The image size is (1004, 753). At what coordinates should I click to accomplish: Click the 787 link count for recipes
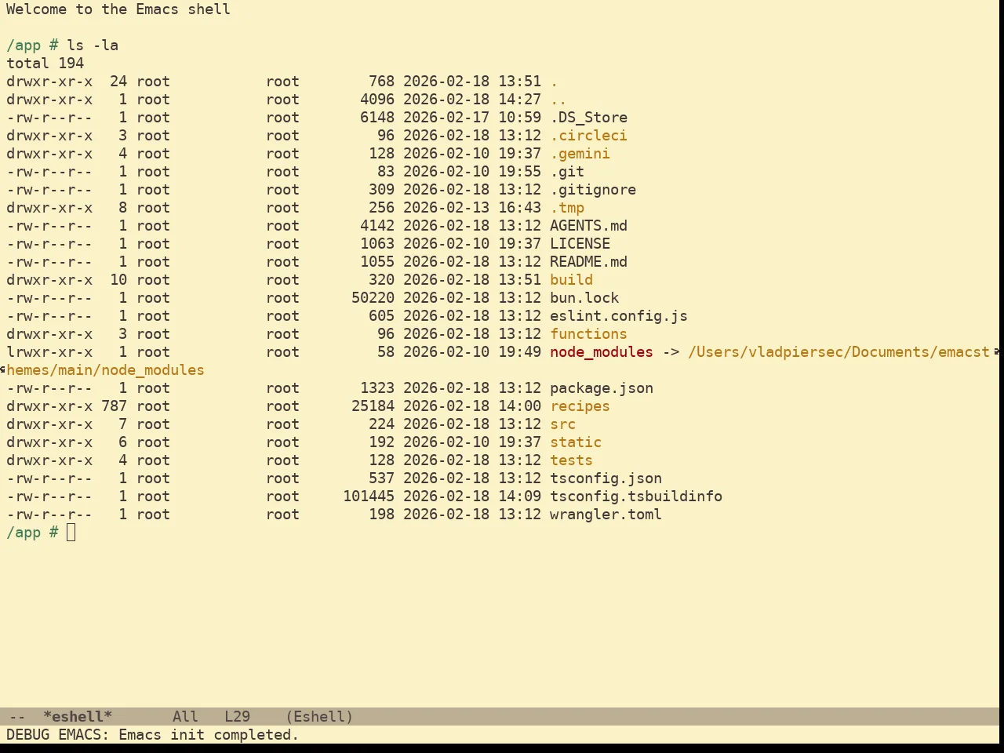click(114, 406)
